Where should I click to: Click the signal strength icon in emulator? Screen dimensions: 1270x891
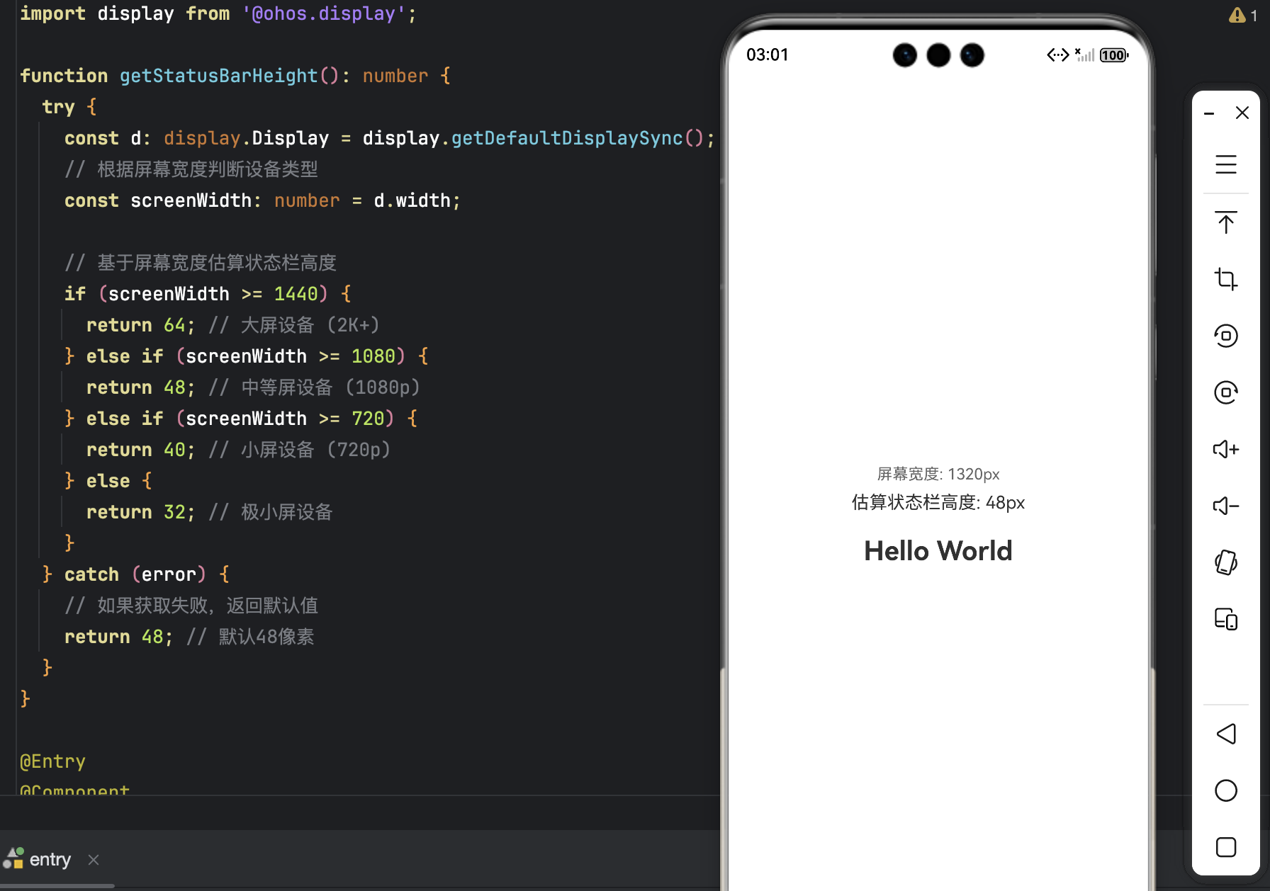(1085, 55)
